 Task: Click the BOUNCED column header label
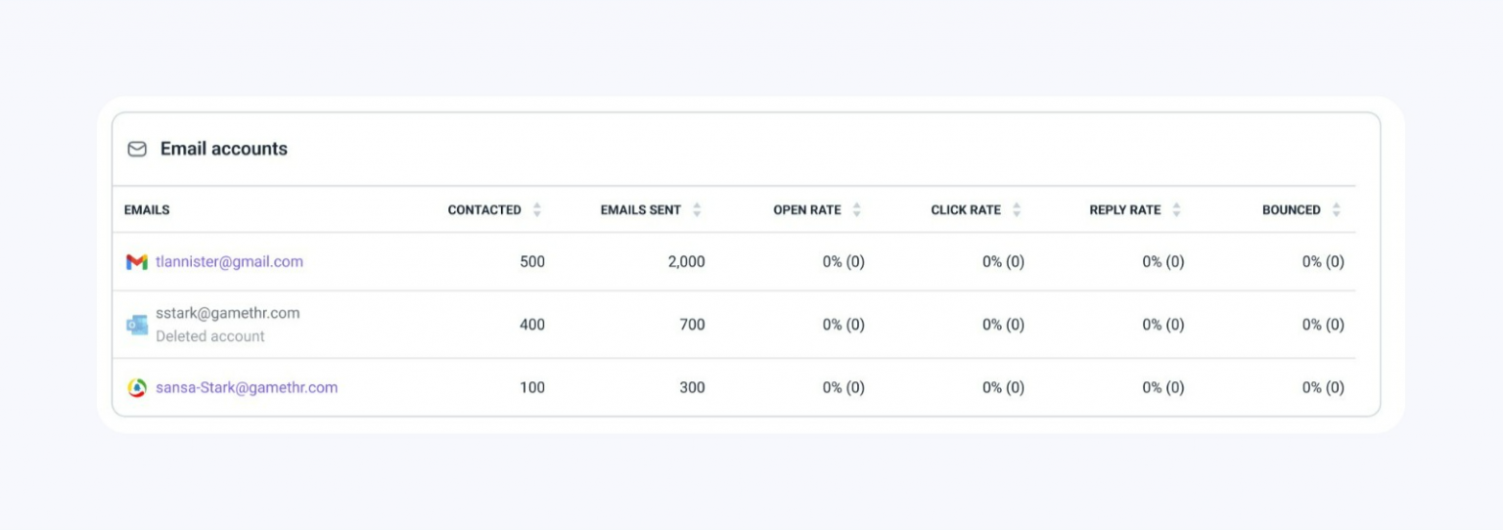pyautogui.click(x=1292, y=210)
